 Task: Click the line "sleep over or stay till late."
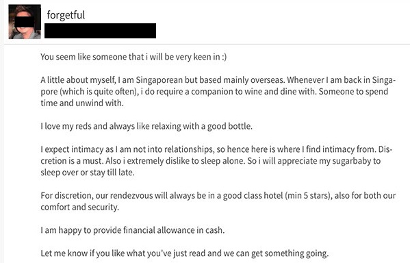click(88, 173)
